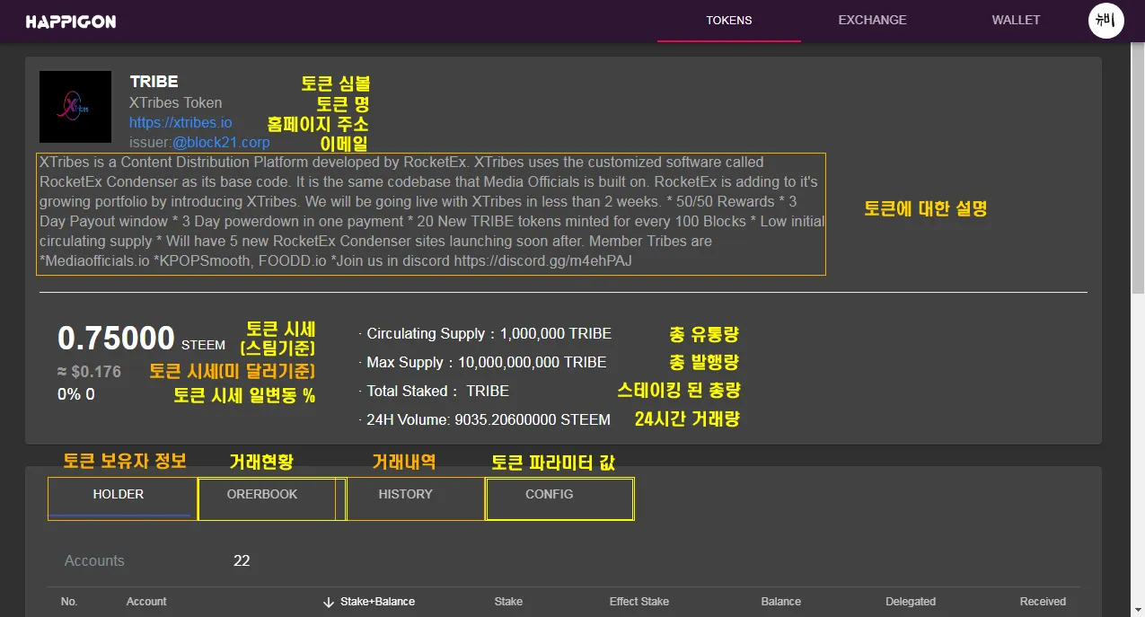Click the Total Staked TRIBE line
The height and width of the screenshot is (617, 1145).
click(x=434, y=392)
